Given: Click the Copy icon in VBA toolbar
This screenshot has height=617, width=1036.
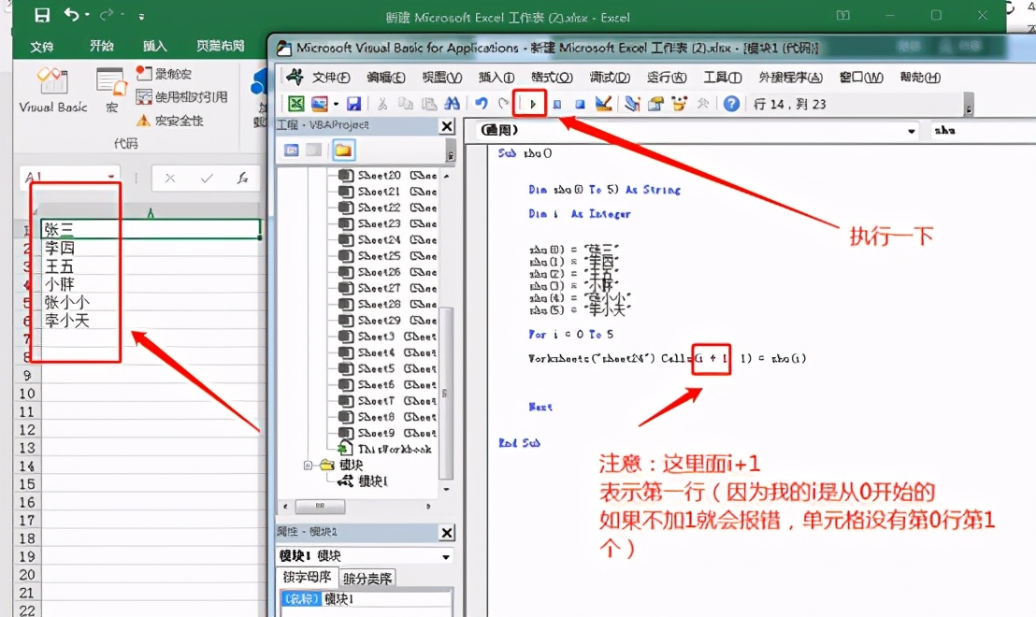Looking at the screenshot, I should (x=405, y=104).
